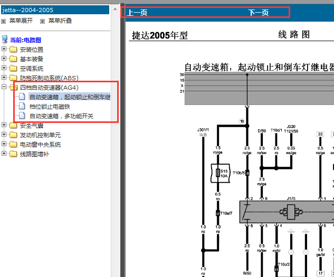Expand the 安全气囊 tree node
334x277 pixels.
[4, 125]
